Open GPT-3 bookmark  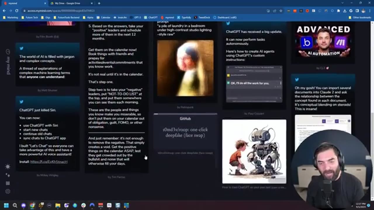point(135,17)
